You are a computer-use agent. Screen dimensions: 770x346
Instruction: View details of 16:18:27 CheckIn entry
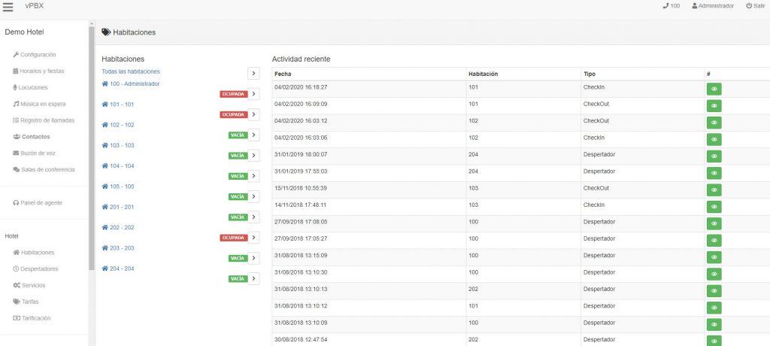714,89
